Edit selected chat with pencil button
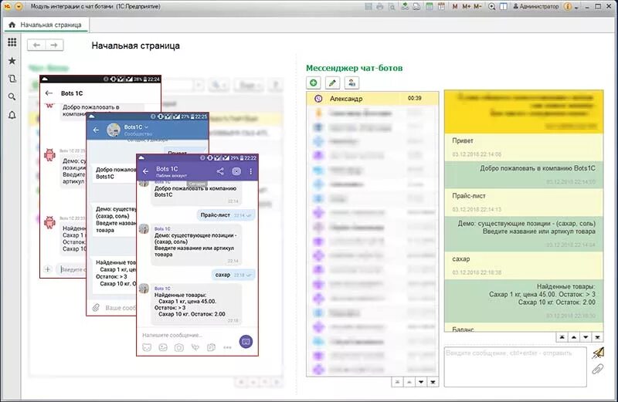The height and width of the screenshot is (402, 618). [x=332, y=83]
